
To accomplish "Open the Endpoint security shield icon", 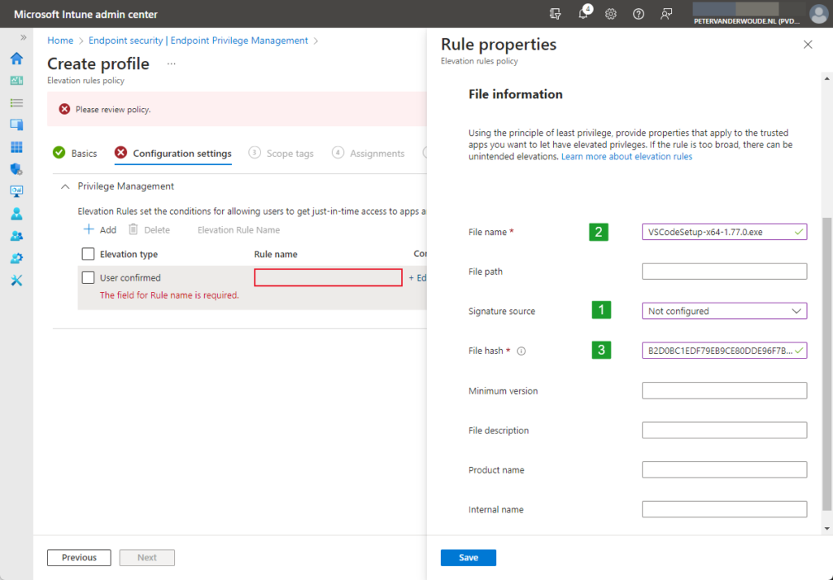I will [16, 169].
